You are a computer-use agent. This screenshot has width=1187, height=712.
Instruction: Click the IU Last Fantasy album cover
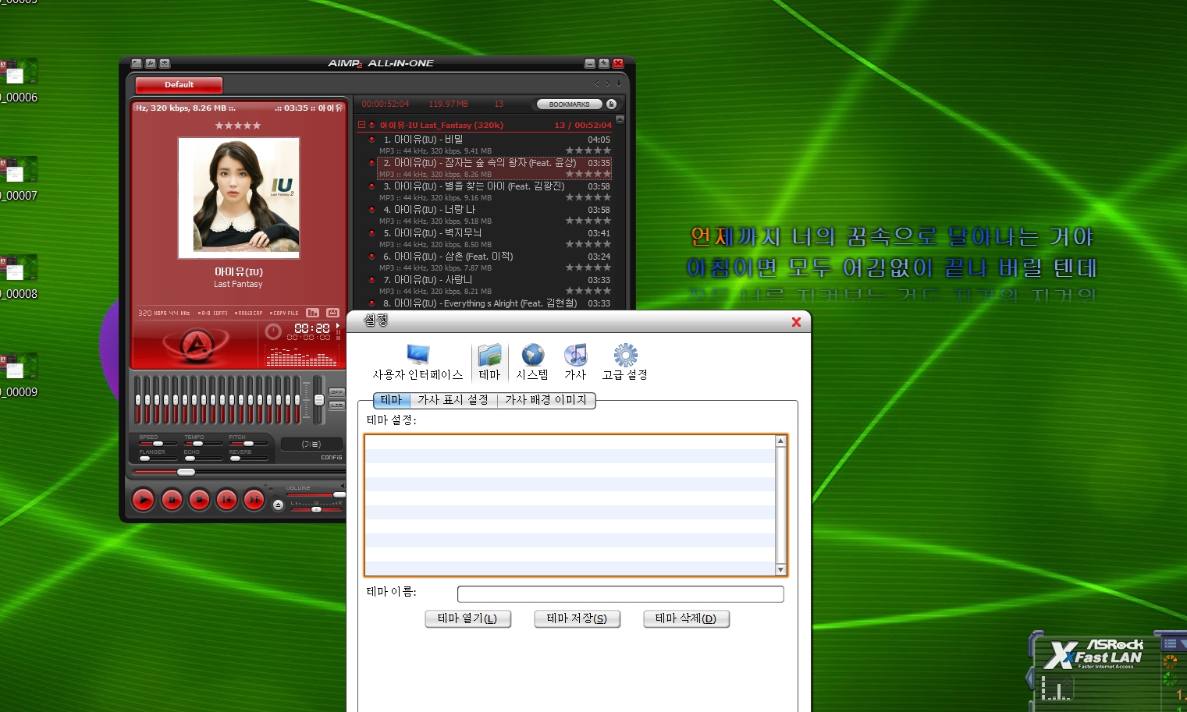(239, 197)
